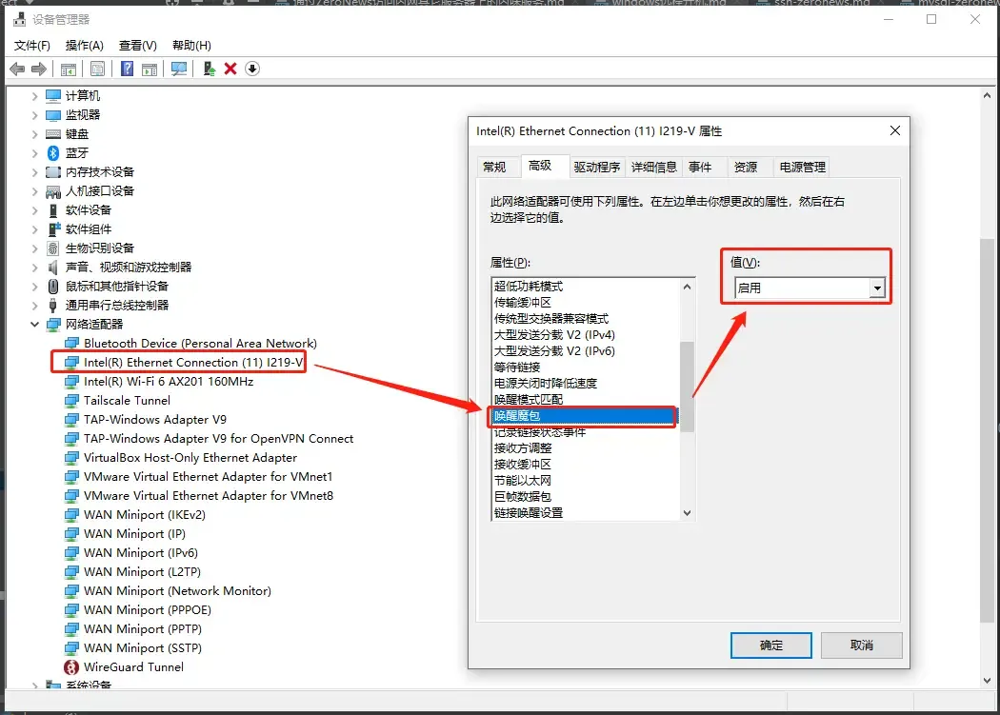Click the 取消 button
Viewport: 1000px width, 715px height.
pyautogui.click(x=862, y=645)
